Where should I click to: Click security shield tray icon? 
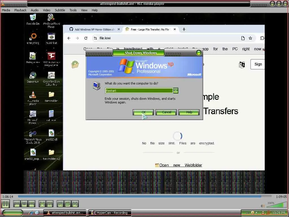pos(253,213)
